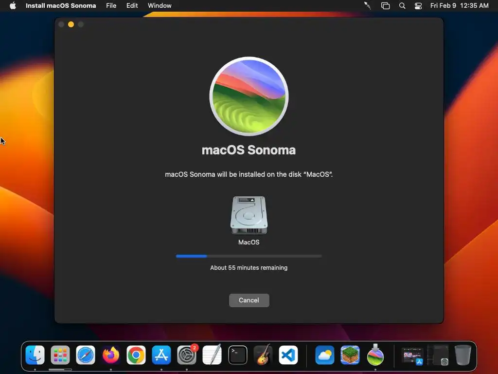Open the Trash in the Dock
The image size is (498, 374).
pos(463,355)
